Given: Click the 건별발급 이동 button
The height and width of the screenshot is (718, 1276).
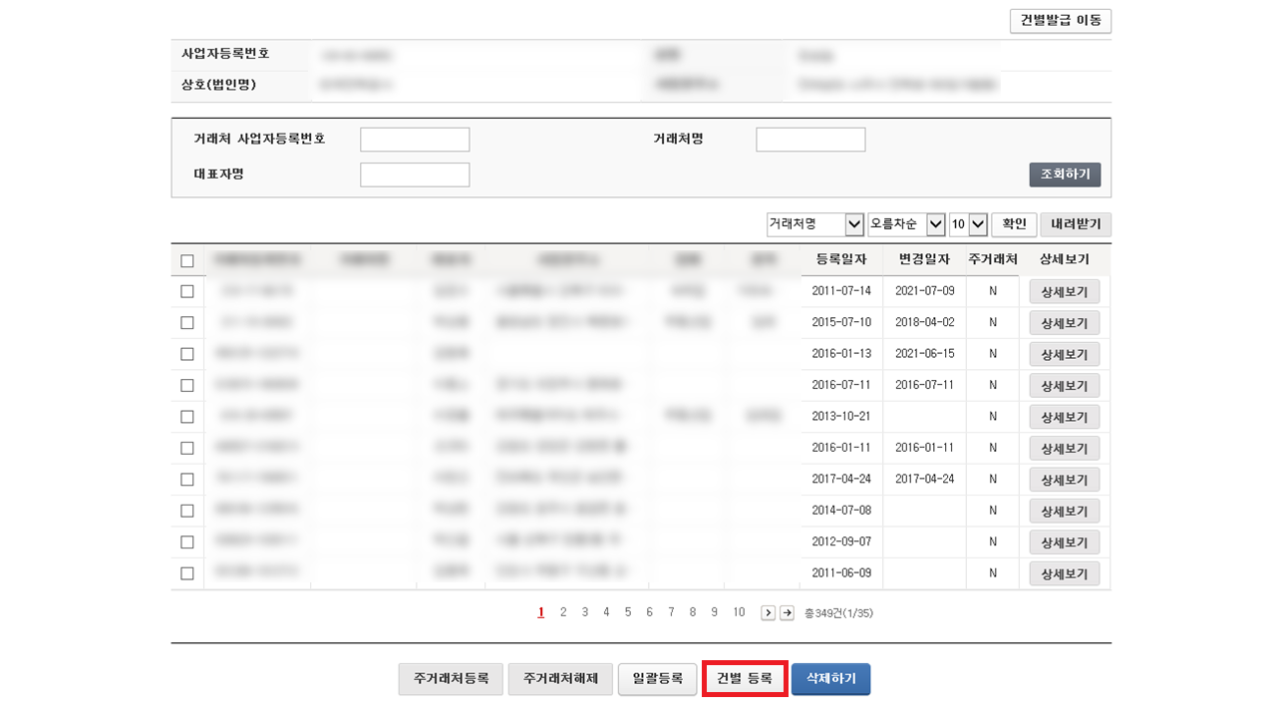Looking at the screenshot, I should (1061, 21).
